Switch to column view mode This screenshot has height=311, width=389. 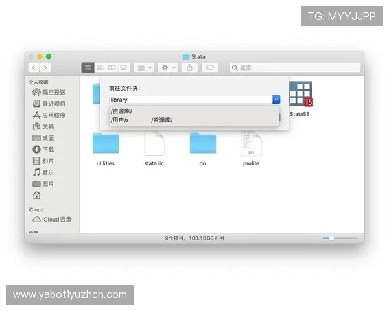click(x=112, y=67)
